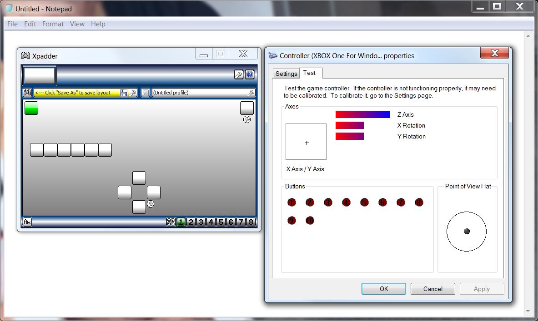Image resolution: width=538 pixels, height=321 pixels.
Task: Open the set selector grid icon
Action: coord(171,222)
